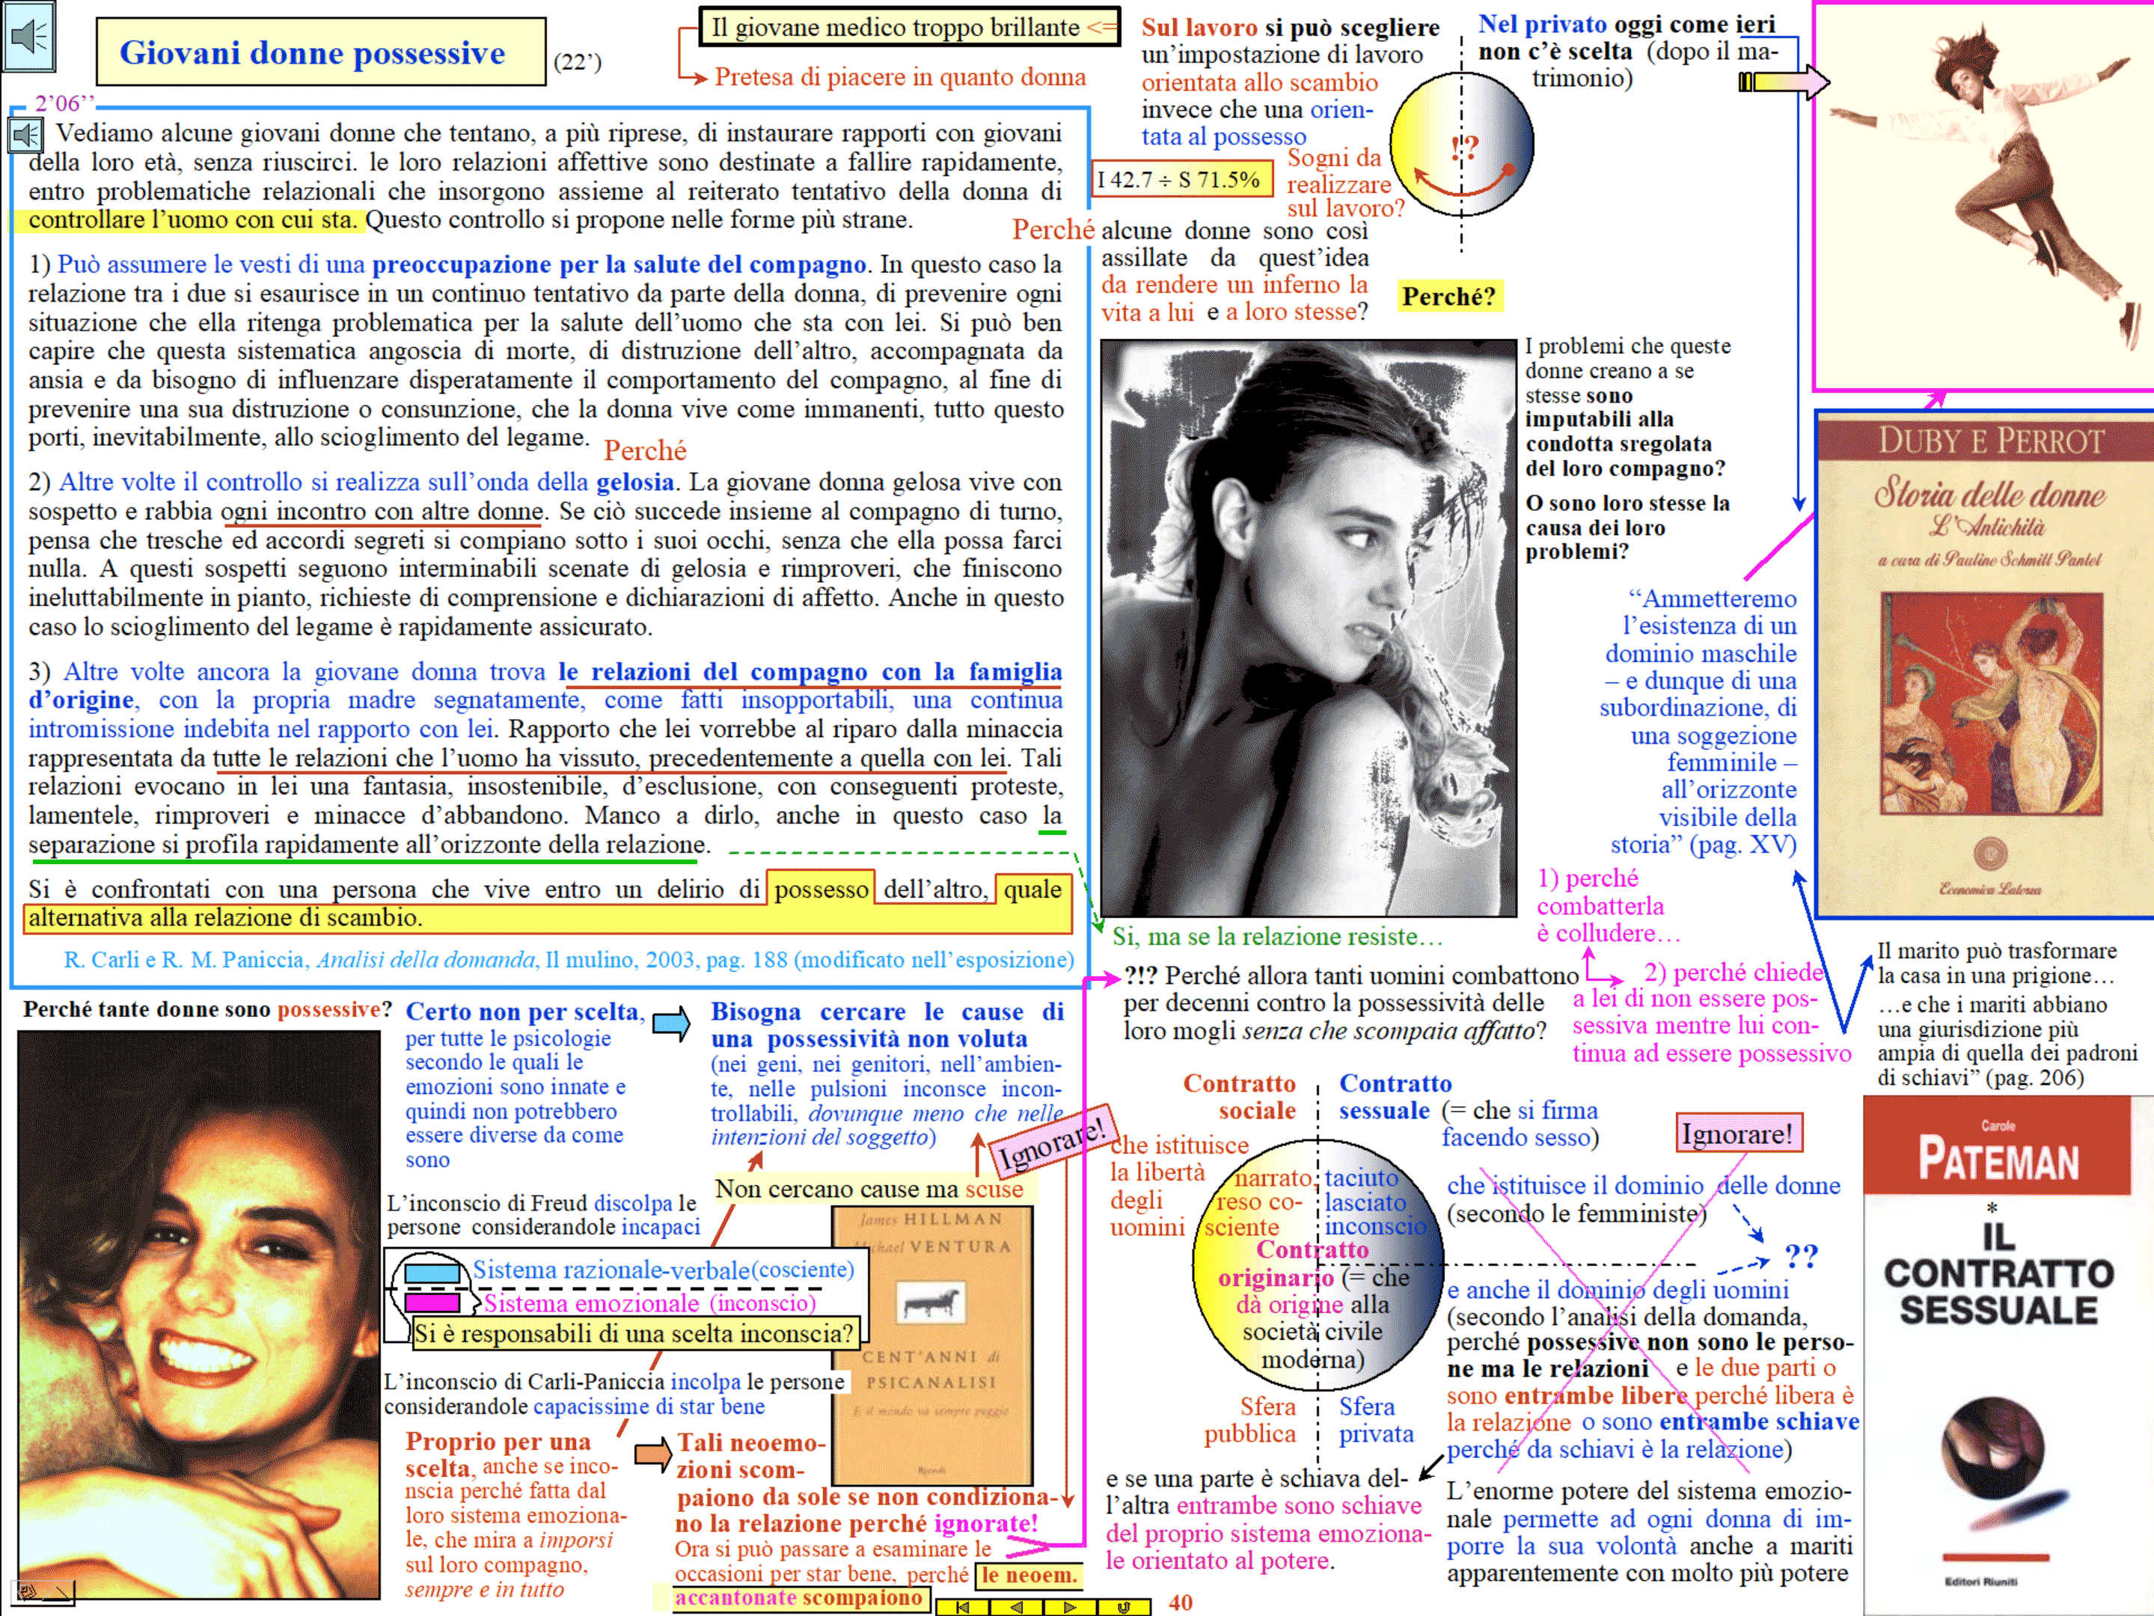
Task: Click 'Sul lavoro si può scegliere' heading
Action: coord(1291,27)
